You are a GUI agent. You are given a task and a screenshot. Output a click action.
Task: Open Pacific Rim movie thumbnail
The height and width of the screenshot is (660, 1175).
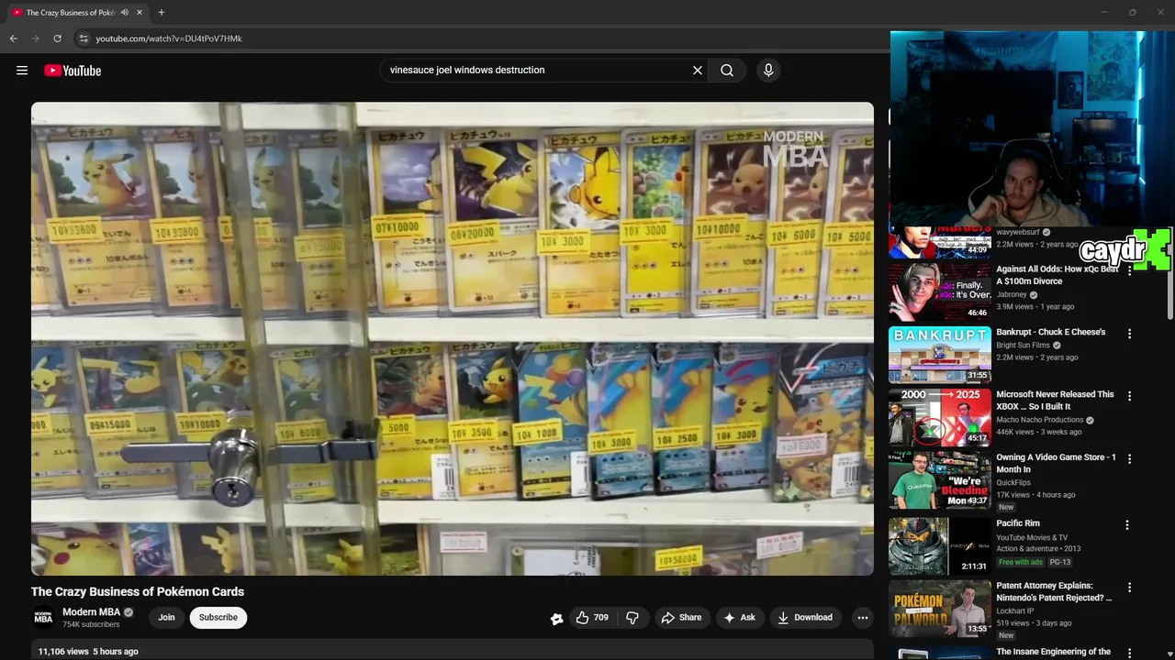point(940,546)
